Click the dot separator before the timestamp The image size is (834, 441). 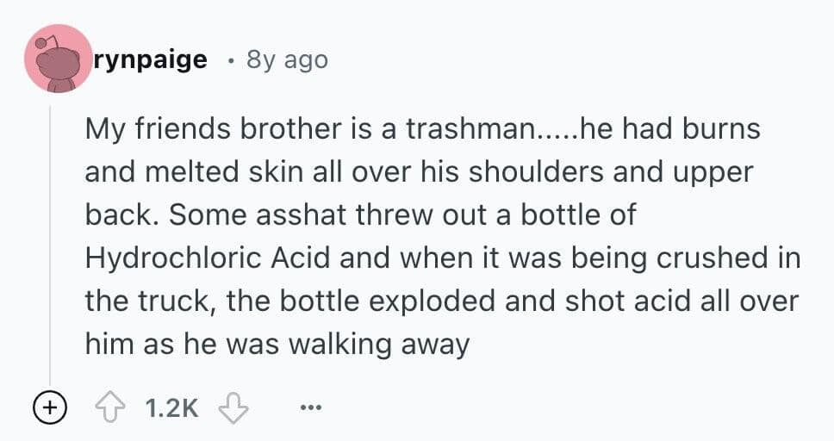point(230,59)
